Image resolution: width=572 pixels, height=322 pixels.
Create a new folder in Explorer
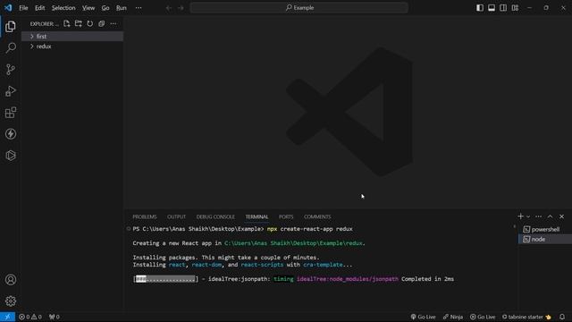tap(78, 24)
